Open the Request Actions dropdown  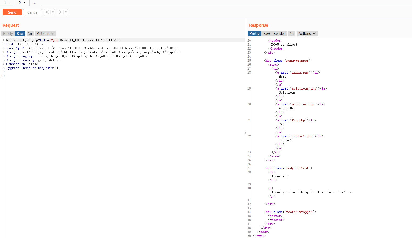click(45, 33)
